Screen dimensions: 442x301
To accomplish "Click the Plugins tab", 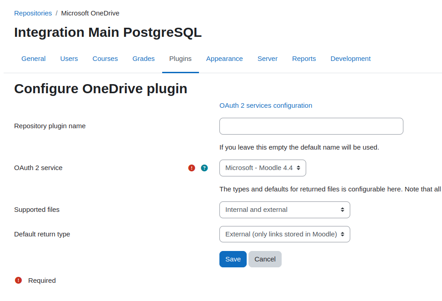I will pos(180,59).
